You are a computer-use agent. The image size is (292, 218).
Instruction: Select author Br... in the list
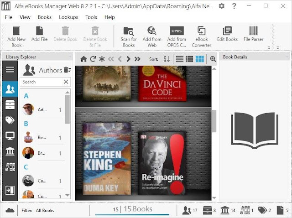43,153
